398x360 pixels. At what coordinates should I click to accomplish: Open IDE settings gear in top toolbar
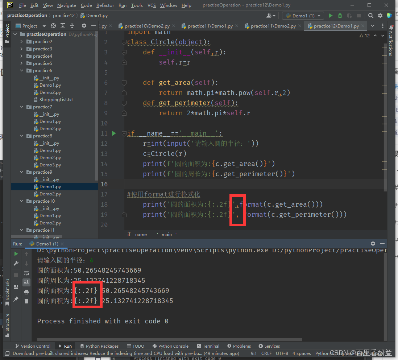(x=380, y=16)
